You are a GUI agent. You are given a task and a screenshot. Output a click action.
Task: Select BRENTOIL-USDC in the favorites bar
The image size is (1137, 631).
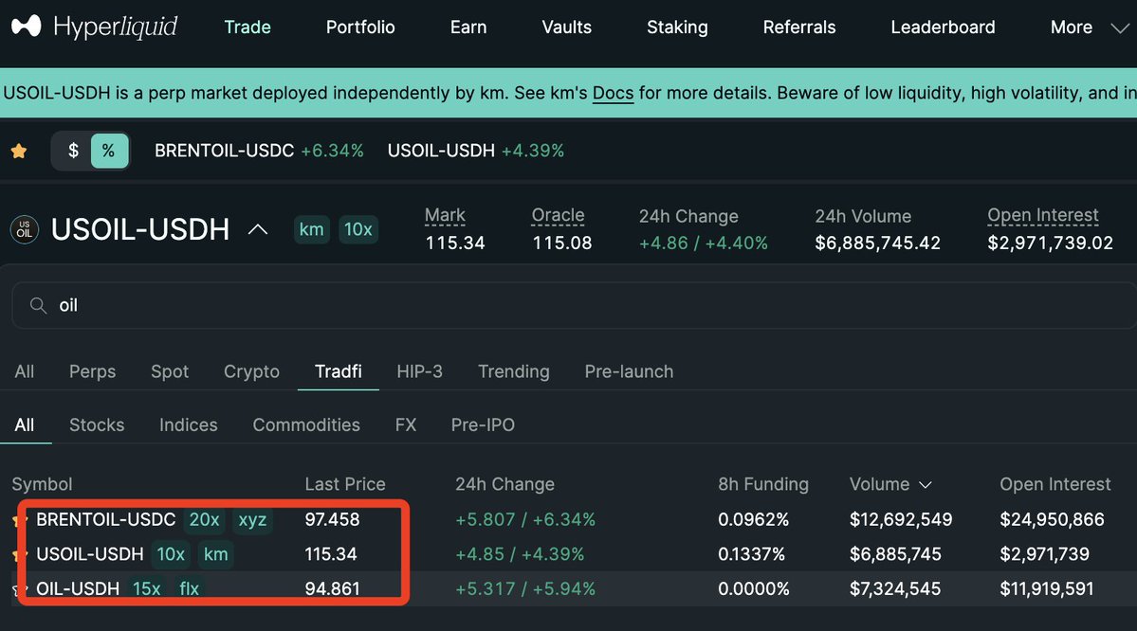[x=224, y=151]
